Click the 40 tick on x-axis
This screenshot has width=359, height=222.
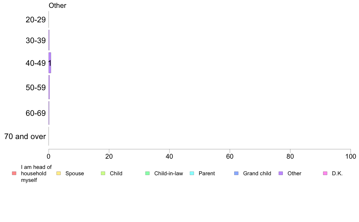pyautogui.click(x=170, y=156)
